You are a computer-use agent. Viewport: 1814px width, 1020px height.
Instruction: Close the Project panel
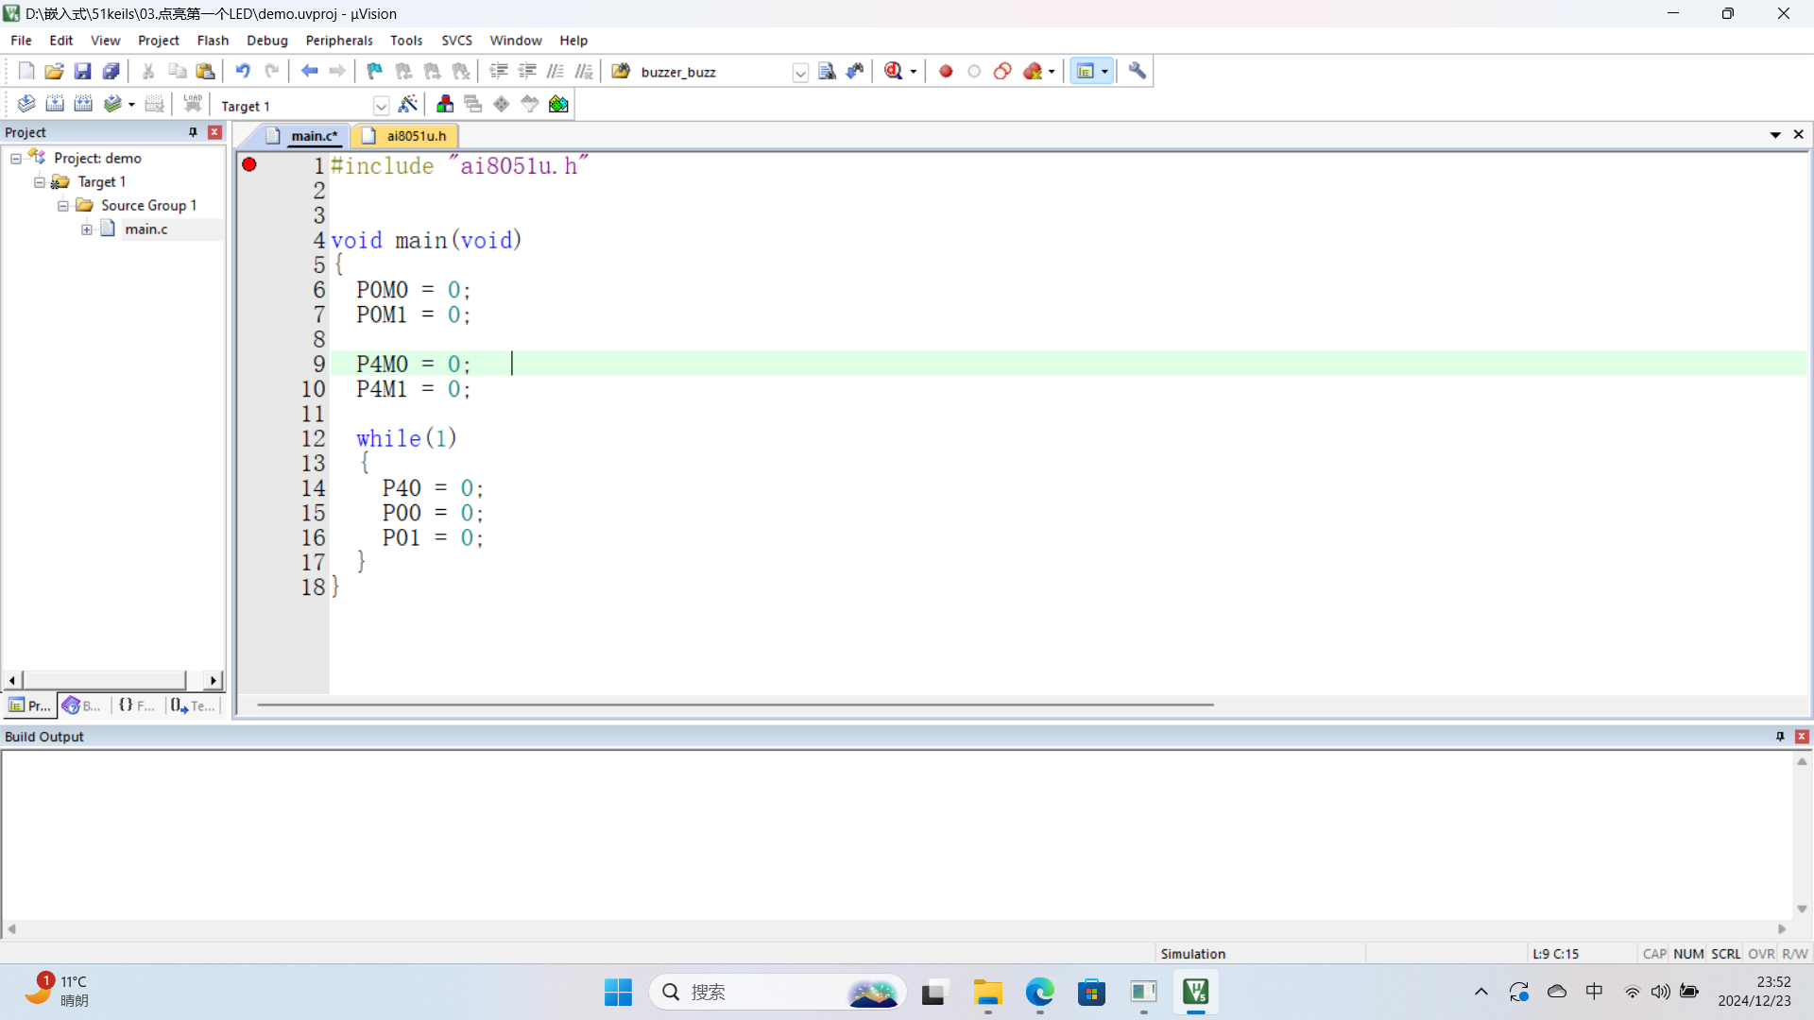coord(214,132)
